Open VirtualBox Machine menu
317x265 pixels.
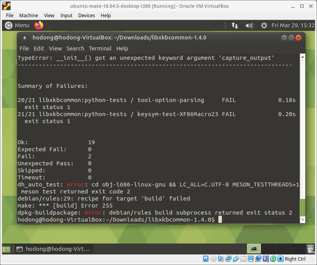[29, 16]
